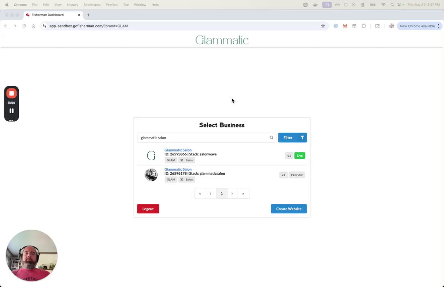This screenshot has width=444, height=287.
Task: Click the tab search toolbar icon
Action: tap(377, 26)
